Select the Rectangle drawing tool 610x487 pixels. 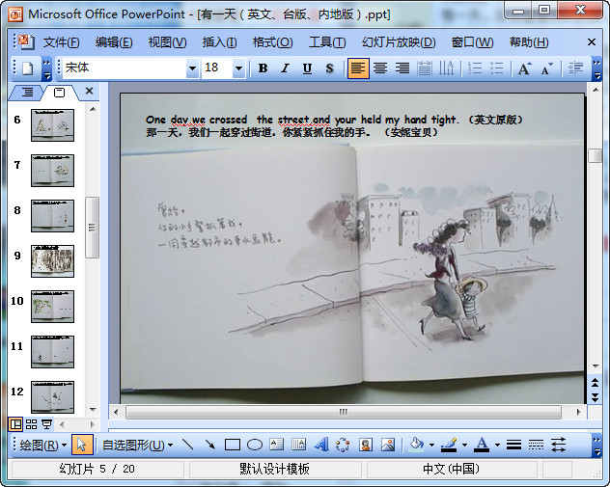[x=233, y=445]
